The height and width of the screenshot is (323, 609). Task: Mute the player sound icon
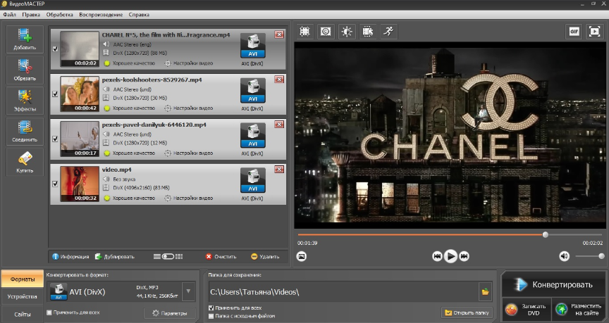coord(565,256)
